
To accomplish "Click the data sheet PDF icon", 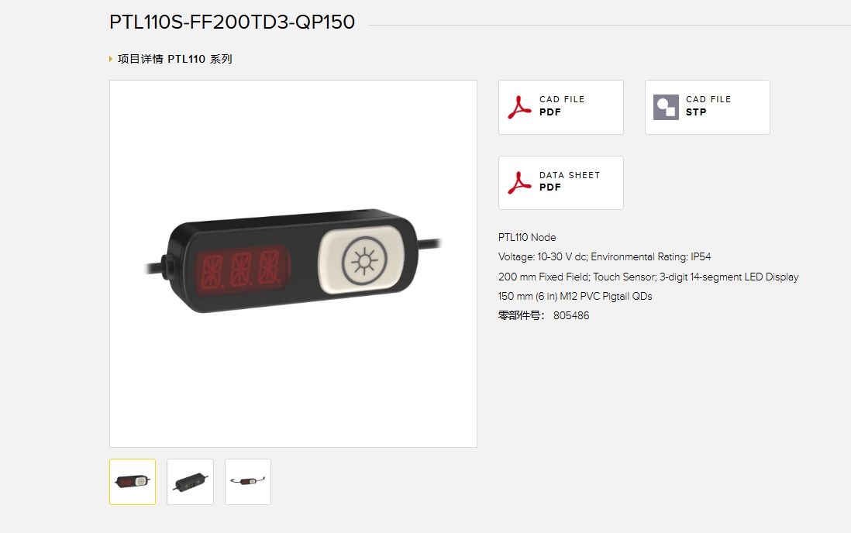I will pyautogui.click(x=519, y=182).
